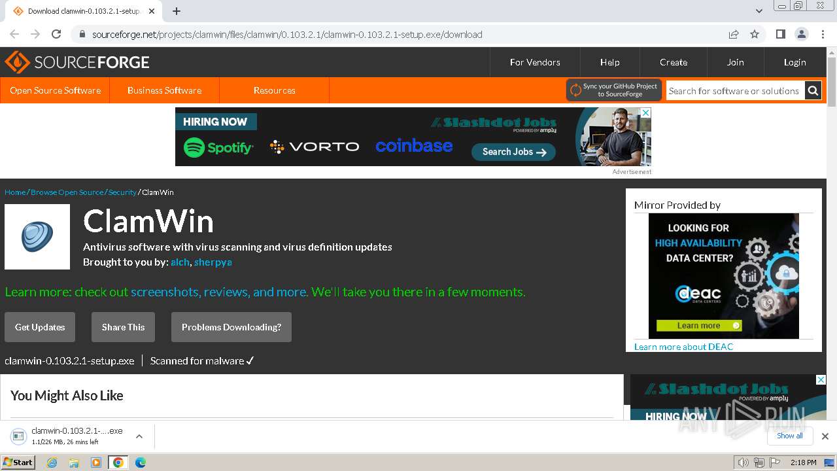Screen dimensions: 837x471
Task: Open author sherpya profile link
Action: click(213, 262)
